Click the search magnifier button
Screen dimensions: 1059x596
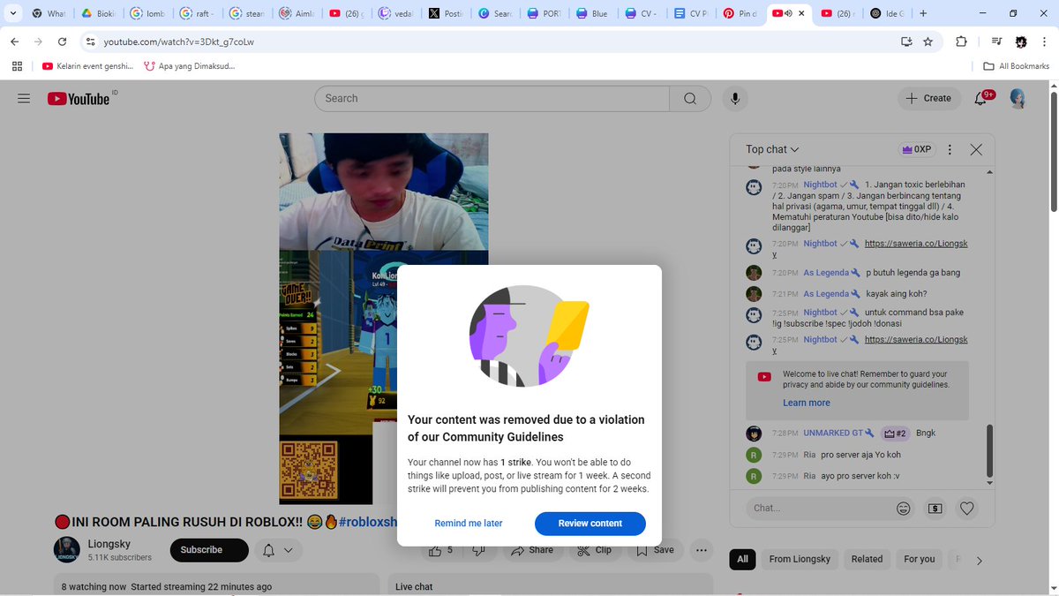(690, 99)
